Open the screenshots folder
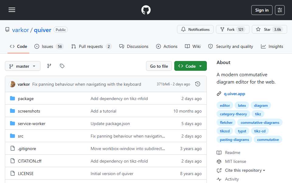This screenshot has width=292, height=183. [29, 111]
